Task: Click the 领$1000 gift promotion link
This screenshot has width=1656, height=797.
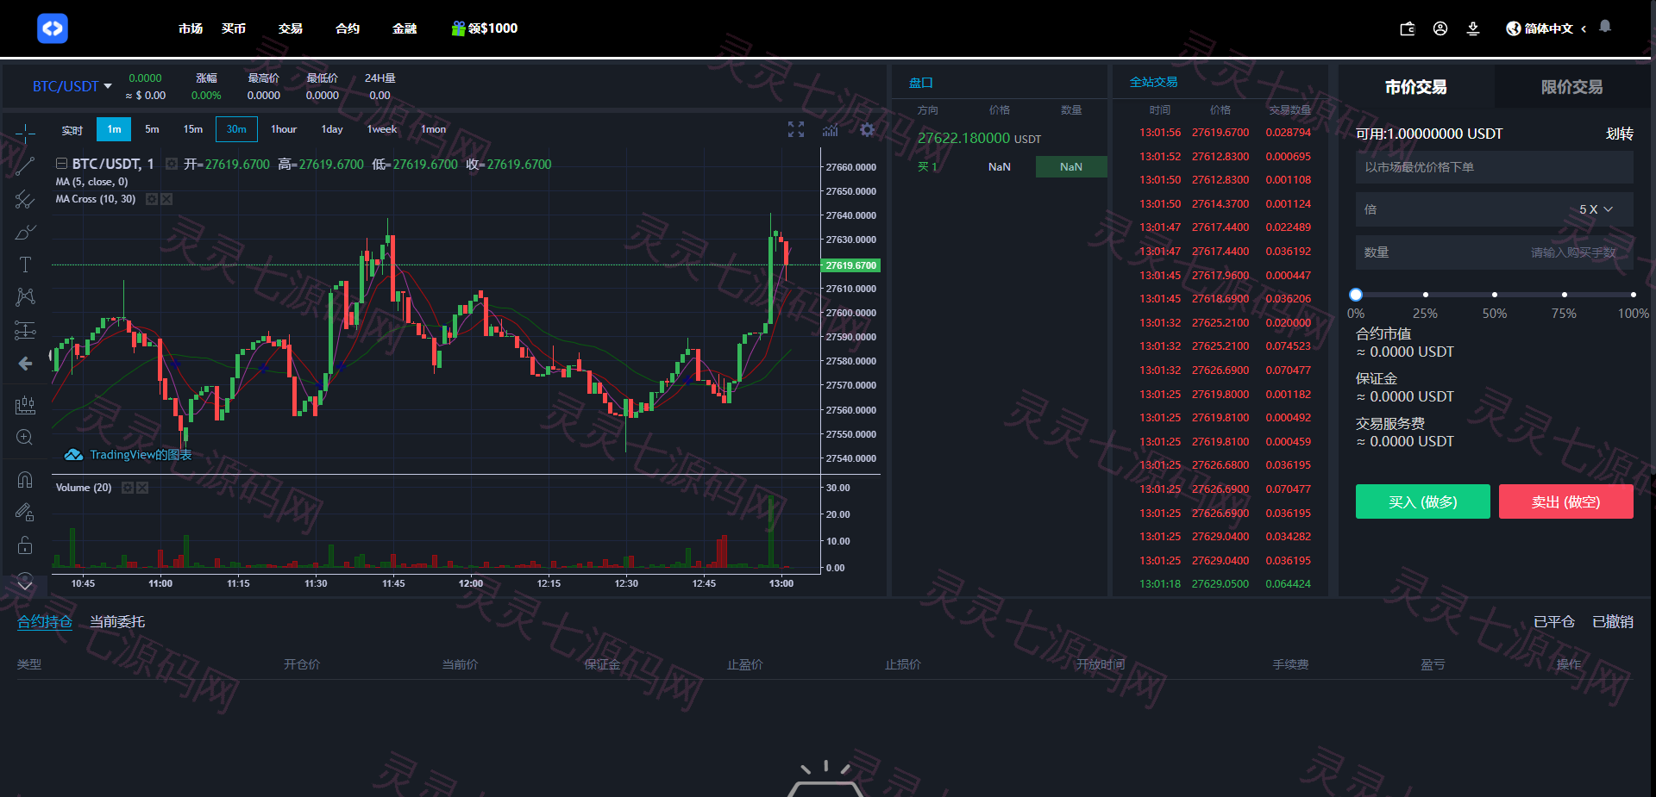Action: (x=485, y=28)
